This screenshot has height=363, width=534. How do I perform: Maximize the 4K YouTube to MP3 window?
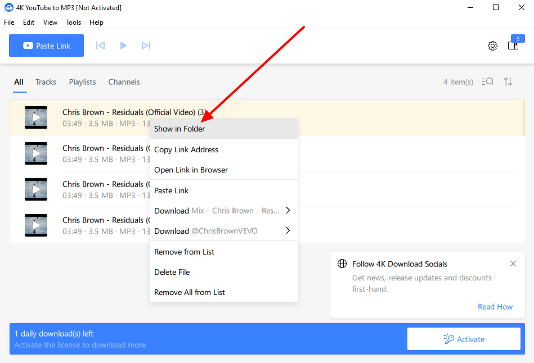(x=496, y=7)
